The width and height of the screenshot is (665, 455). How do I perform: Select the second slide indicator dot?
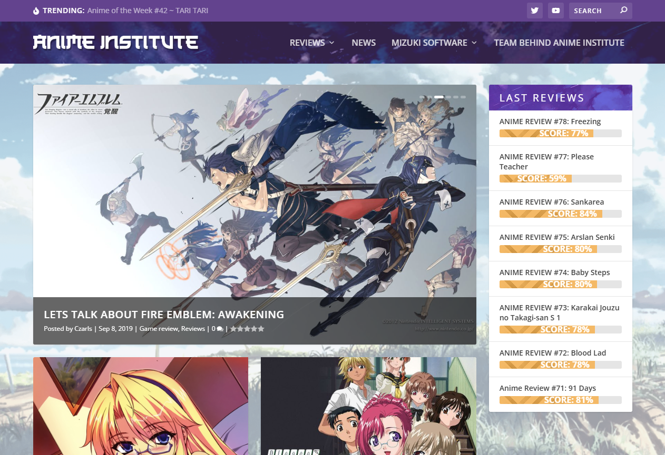point(429,97)
